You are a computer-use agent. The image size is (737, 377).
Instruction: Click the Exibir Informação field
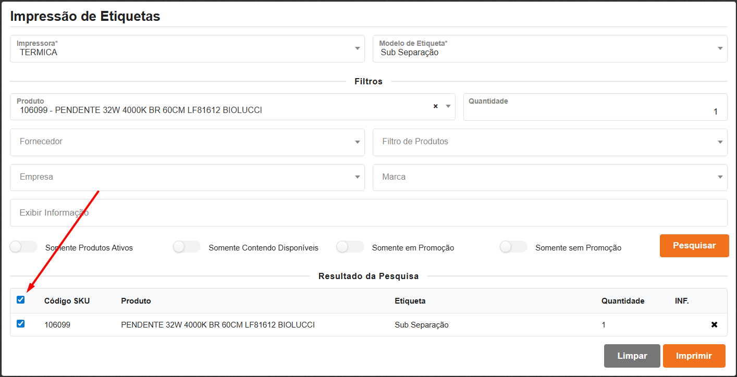point(368,212)
